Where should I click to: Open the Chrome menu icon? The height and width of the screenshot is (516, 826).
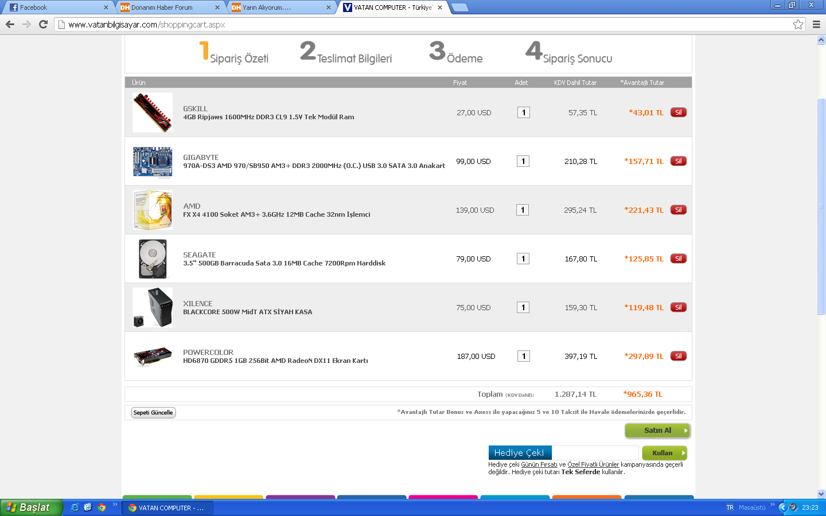(x=816, y=24)
